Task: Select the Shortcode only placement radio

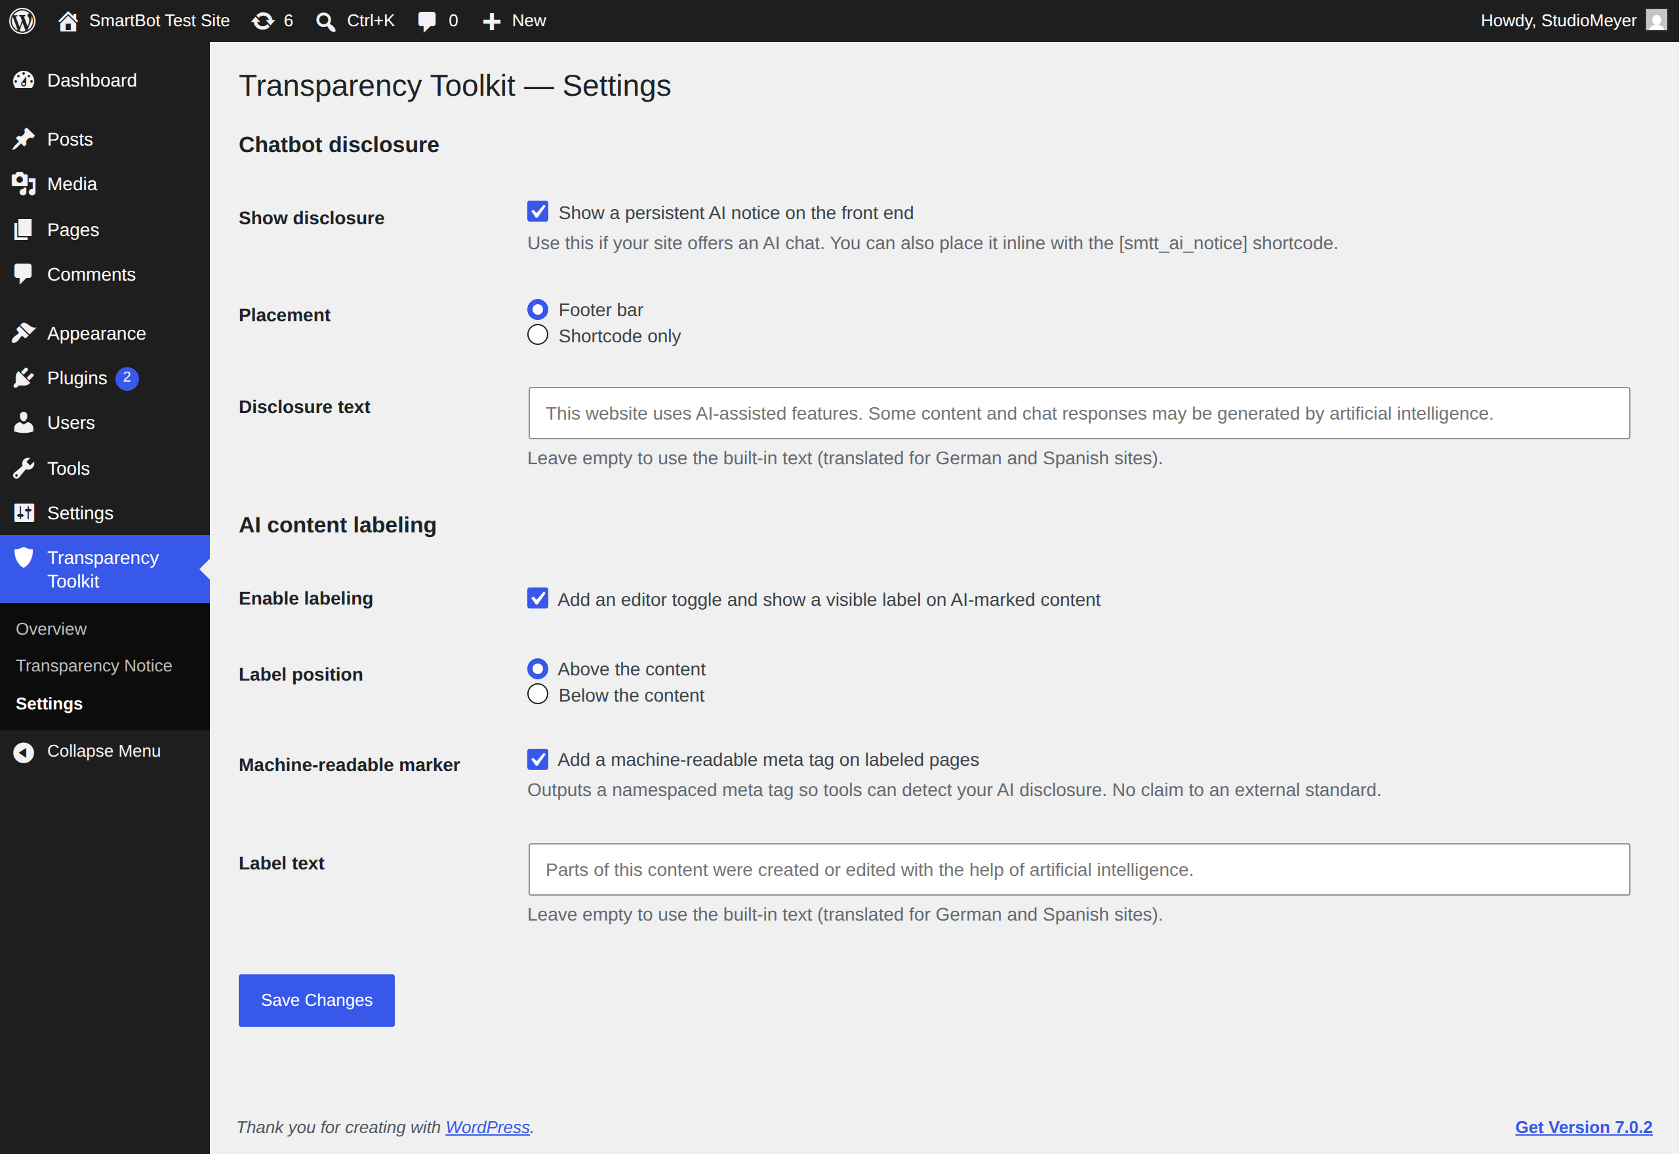Action: [x=537, y=336]
